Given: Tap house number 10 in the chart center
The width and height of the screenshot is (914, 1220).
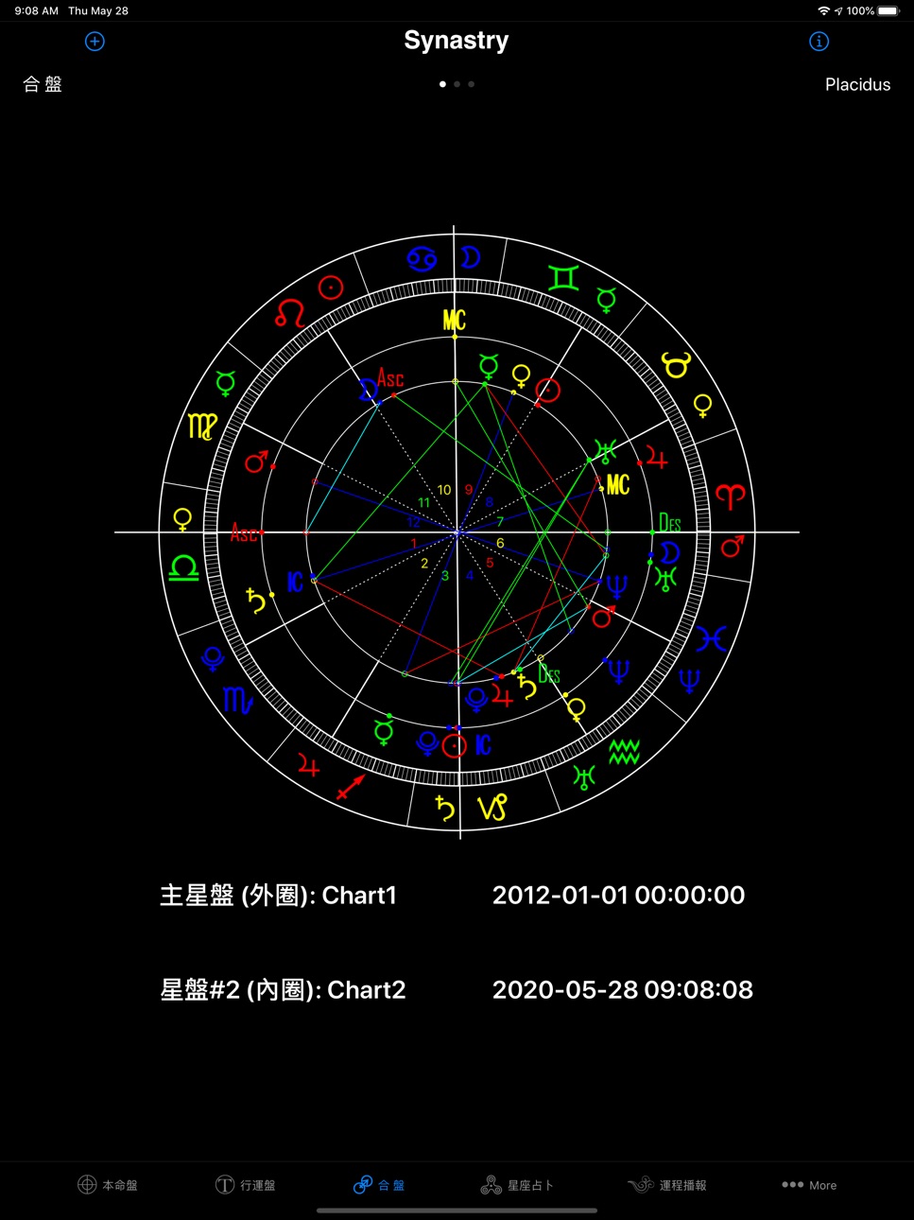Looking at the screenshot, I should coord(444,490).
